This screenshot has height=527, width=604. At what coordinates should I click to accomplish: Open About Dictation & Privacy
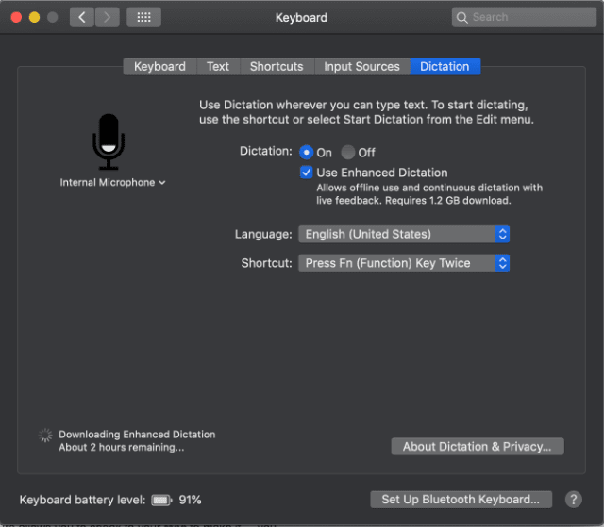pyautogui.click(x=477, y=446)
